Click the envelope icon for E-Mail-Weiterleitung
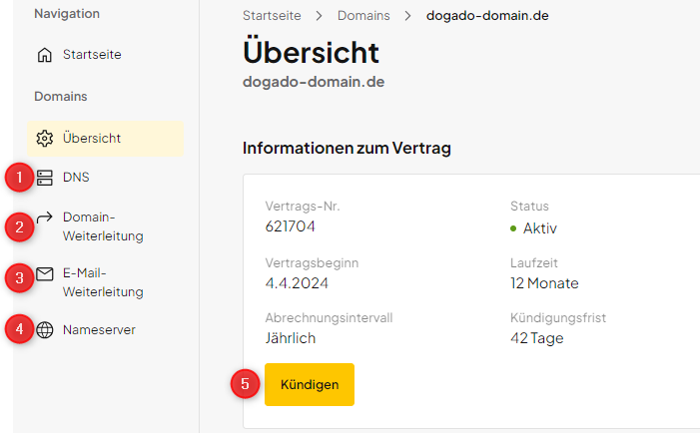700x433 pixels. tap(44, 274)
